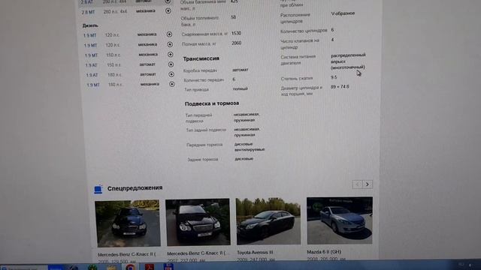This screenshot has height=270, width=481.
Task: Click the circle icon in the 1.9 AT 180 л.с. row
Action: (171, 74)
